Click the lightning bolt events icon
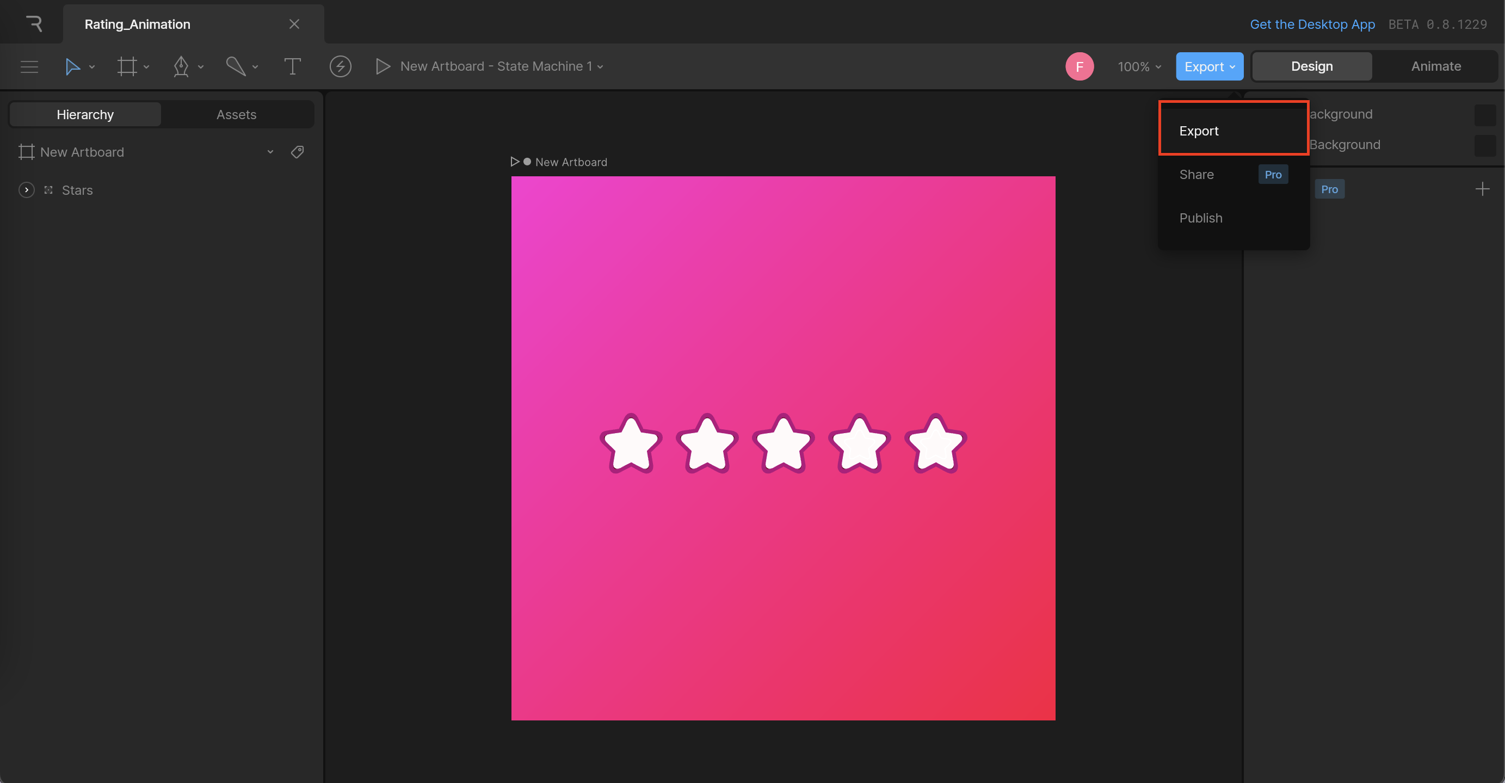 click(340, 66)
